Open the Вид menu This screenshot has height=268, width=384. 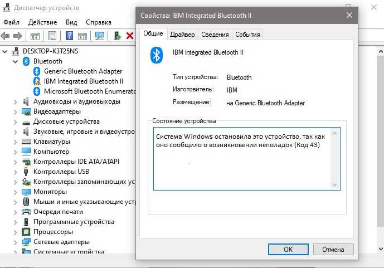71,22
